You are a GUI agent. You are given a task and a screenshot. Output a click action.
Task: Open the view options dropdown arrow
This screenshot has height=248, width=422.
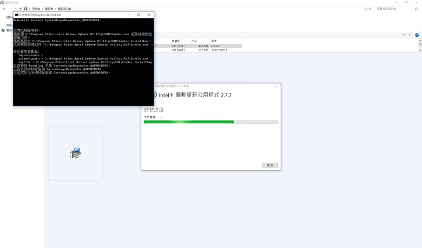click(x=410, y=35)
